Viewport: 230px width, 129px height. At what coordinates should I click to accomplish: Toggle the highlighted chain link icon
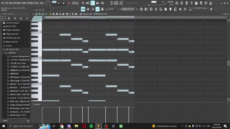click(x=97, y=9)
